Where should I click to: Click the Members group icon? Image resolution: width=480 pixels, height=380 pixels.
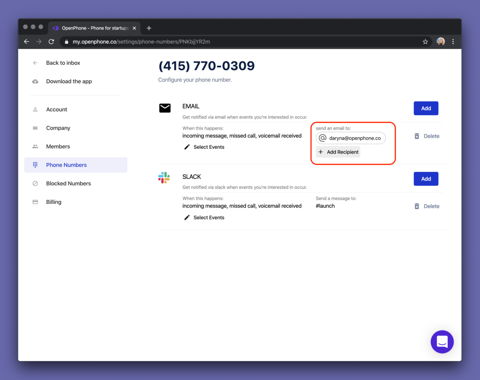[x=35, y=147]
